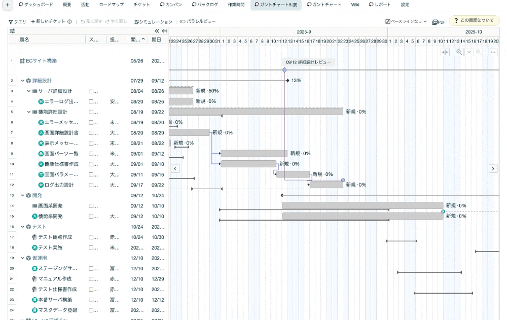Switch to the チケット tab
This screenshot has height=320, width=507.
(x=141, y=5)
